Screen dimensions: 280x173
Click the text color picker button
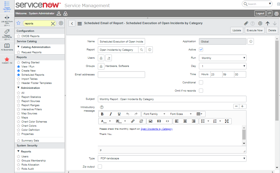click(x=104, y=121)
